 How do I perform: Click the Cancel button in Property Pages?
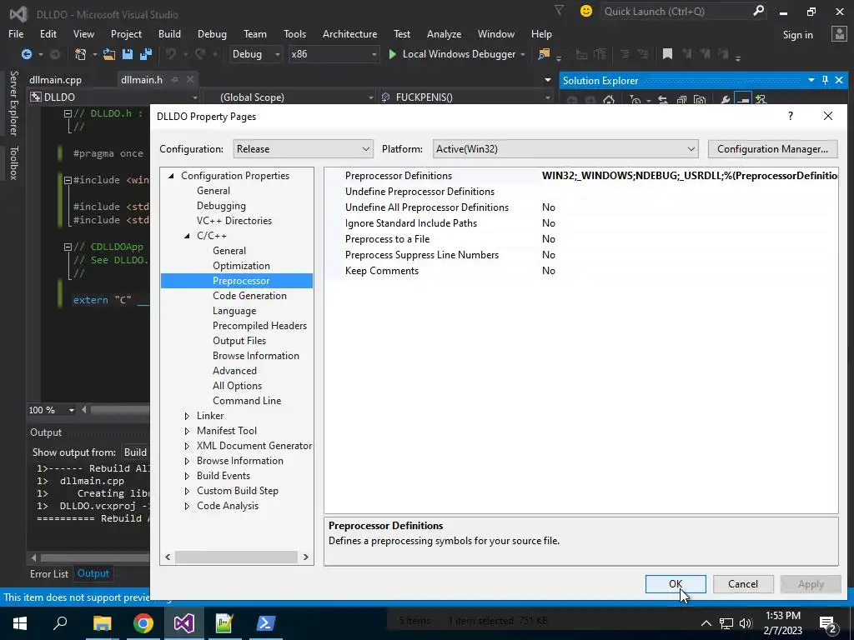point(743,584)
